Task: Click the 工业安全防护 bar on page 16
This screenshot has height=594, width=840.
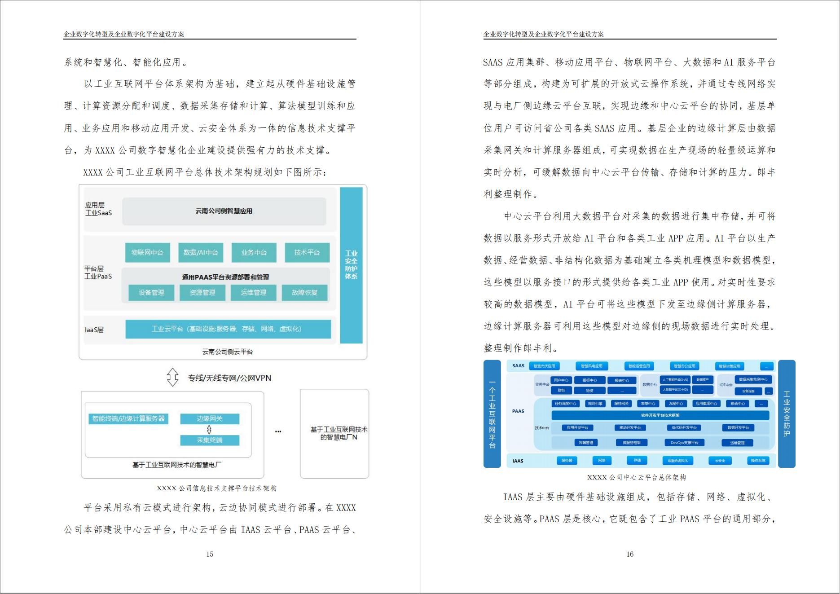Action: tap(787, 414)
